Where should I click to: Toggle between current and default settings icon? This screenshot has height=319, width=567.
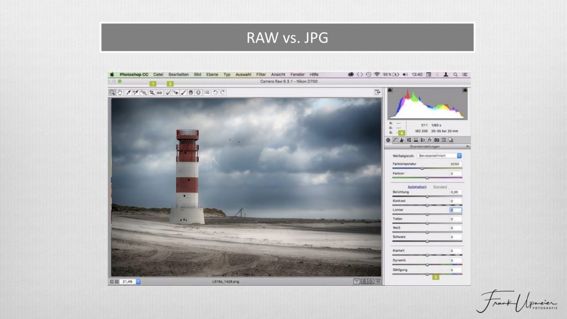click(x=378, y=281)
